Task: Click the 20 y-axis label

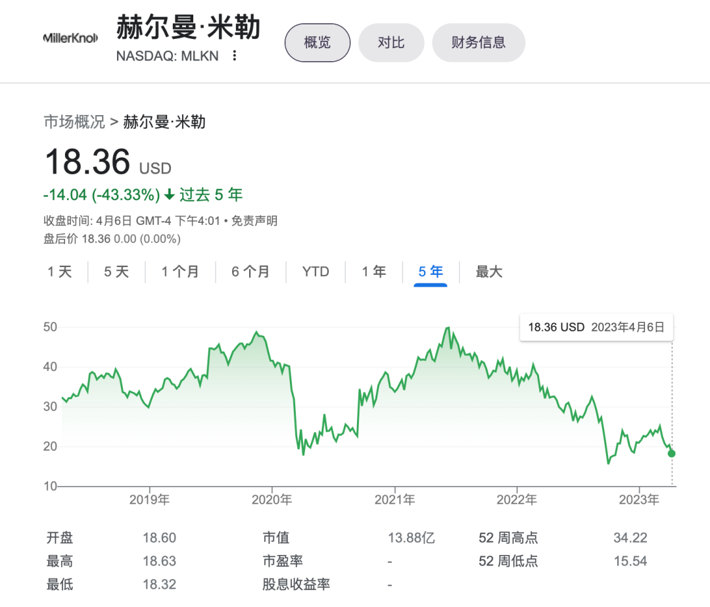Action: [x=50, y=447]
